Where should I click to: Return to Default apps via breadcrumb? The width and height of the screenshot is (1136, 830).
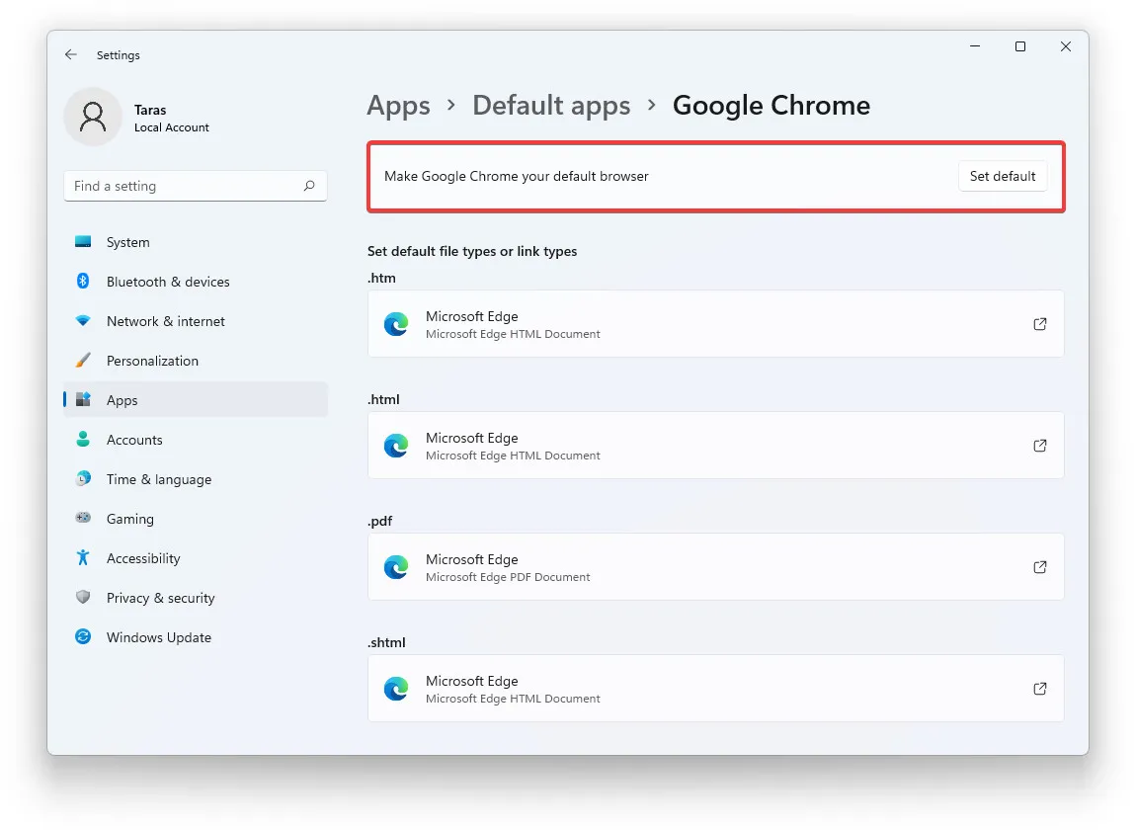coord(551,105)
